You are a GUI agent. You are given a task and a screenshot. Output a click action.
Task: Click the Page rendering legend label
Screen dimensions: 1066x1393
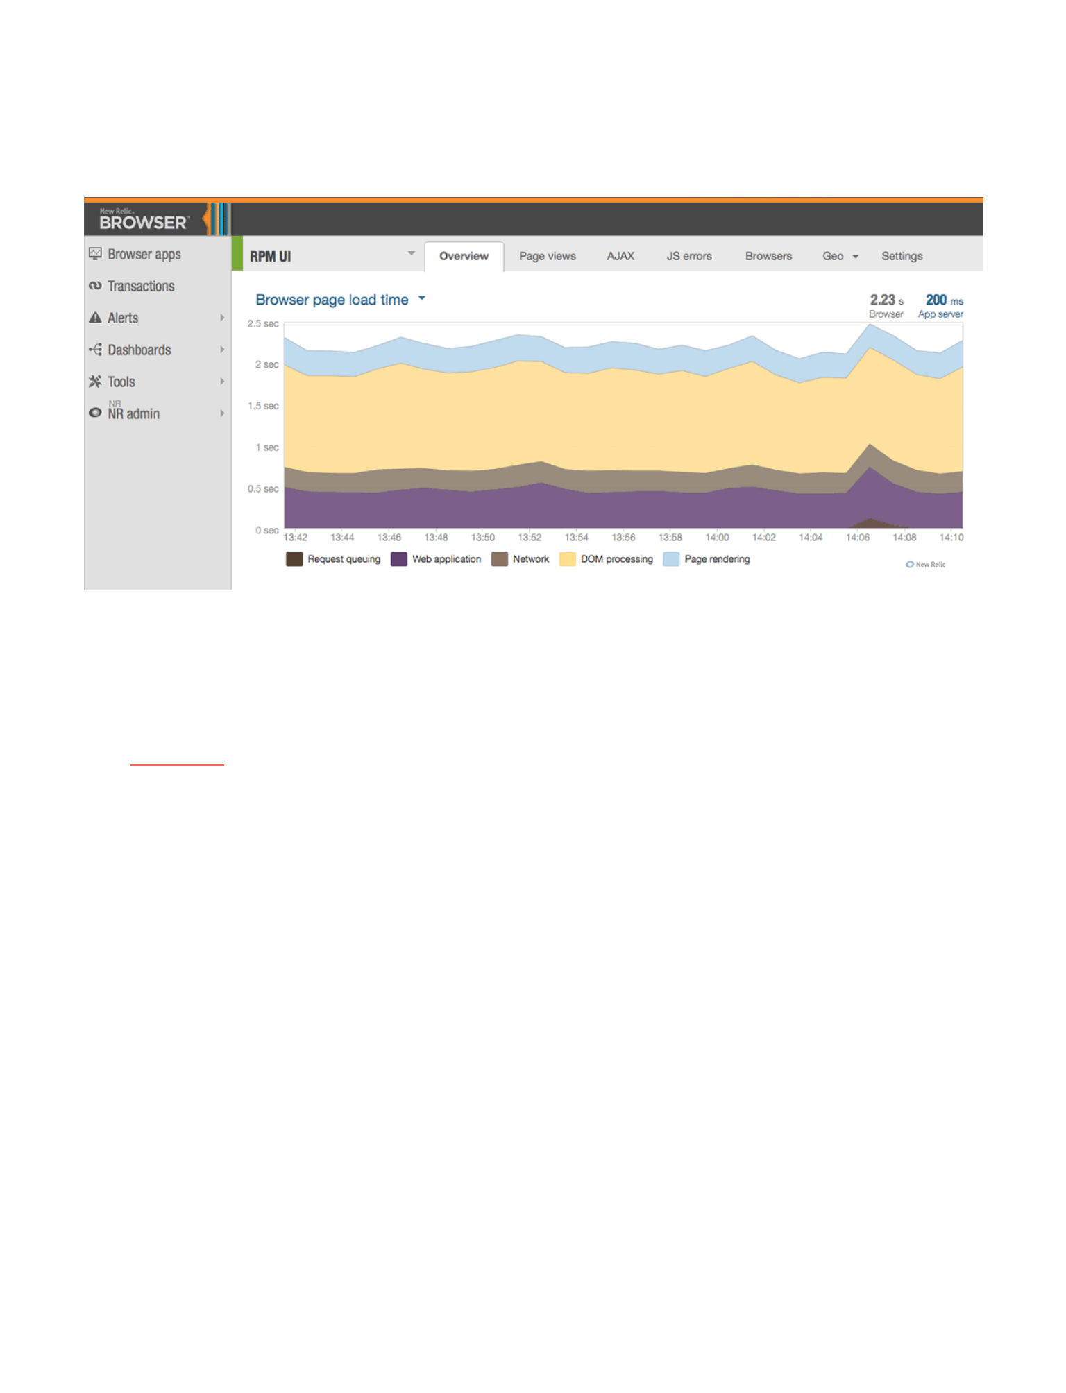tap(717, 559)
